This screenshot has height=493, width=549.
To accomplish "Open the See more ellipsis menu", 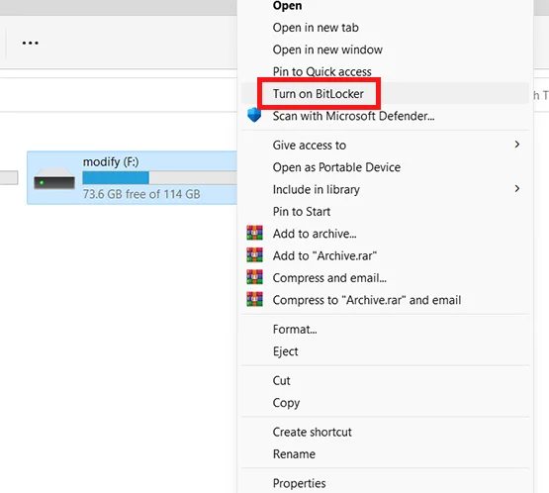I will click(31, 44).
